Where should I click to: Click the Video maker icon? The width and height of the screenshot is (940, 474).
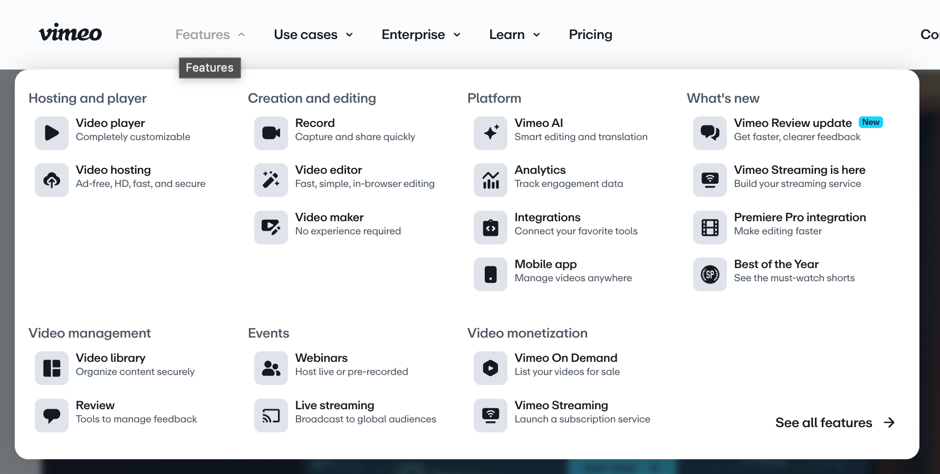tap(271, 227)
